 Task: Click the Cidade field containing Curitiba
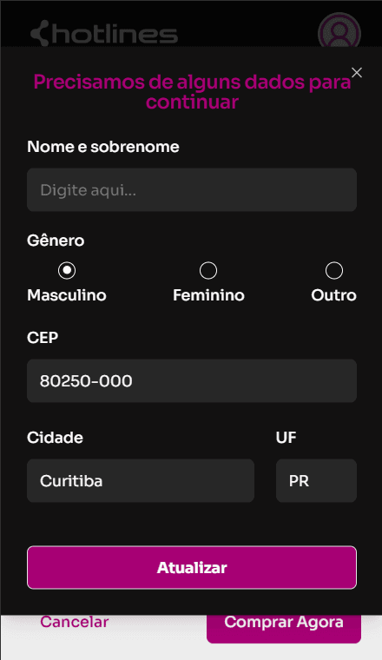tap(141, 481)
